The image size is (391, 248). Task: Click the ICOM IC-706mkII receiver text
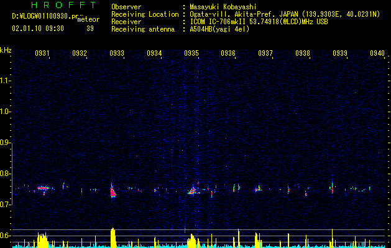click(x=259, y=22)
